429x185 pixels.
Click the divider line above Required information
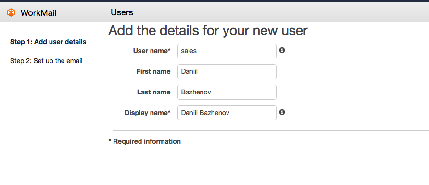(x=271, y=130)
